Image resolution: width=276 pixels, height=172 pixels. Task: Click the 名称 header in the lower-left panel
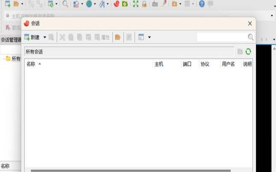(5, 166)
